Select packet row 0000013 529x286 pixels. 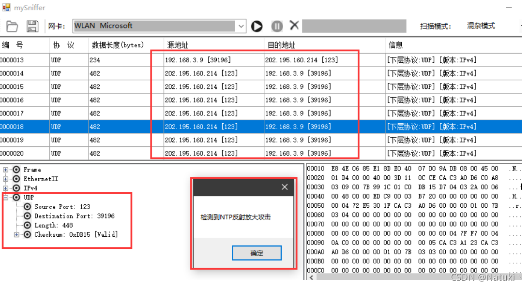click(x=261, y=60)
